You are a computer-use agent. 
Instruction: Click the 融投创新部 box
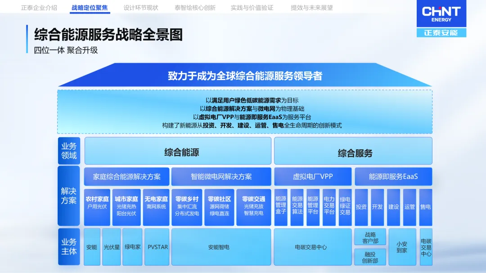[x=370, y=257]
